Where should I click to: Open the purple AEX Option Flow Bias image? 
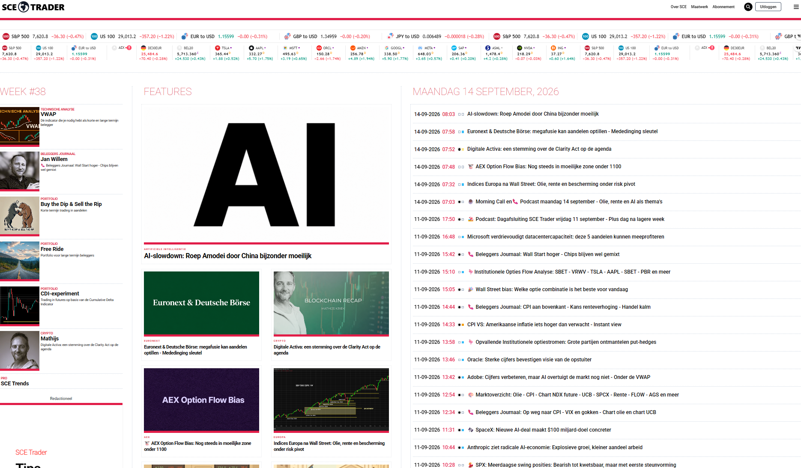coord(201,399)
